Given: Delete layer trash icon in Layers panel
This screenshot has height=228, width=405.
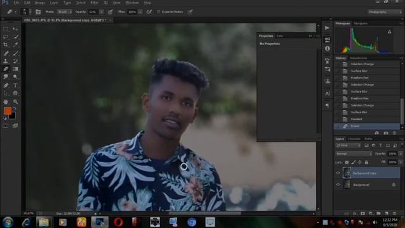Looking at the screenshot, I should pos(394,213).
